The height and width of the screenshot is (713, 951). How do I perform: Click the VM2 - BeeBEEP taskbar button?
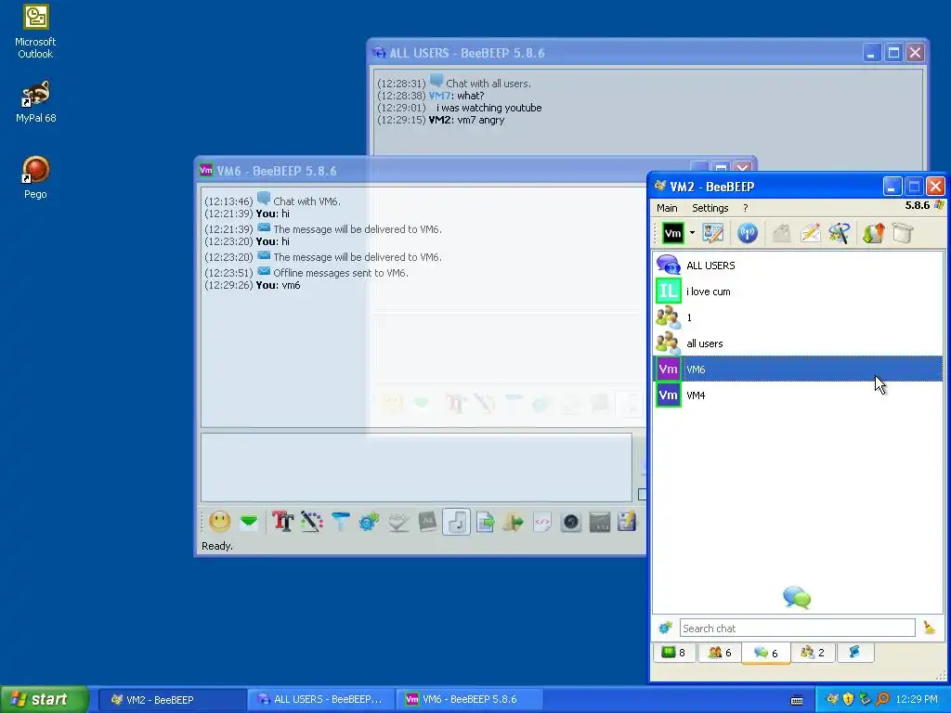[x=171, y=700]
